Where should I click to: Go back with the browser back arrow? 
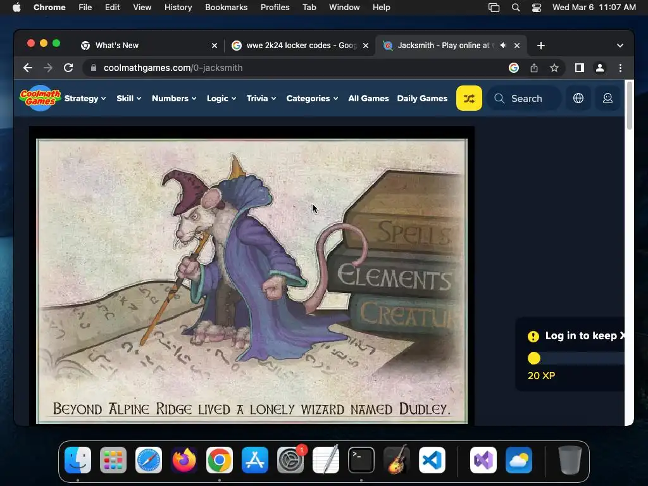28,68
